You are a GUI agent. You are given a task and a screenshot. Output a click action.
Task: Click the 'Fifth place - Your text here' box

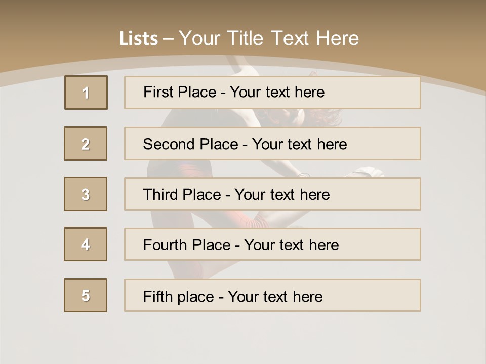click(272, 296)
